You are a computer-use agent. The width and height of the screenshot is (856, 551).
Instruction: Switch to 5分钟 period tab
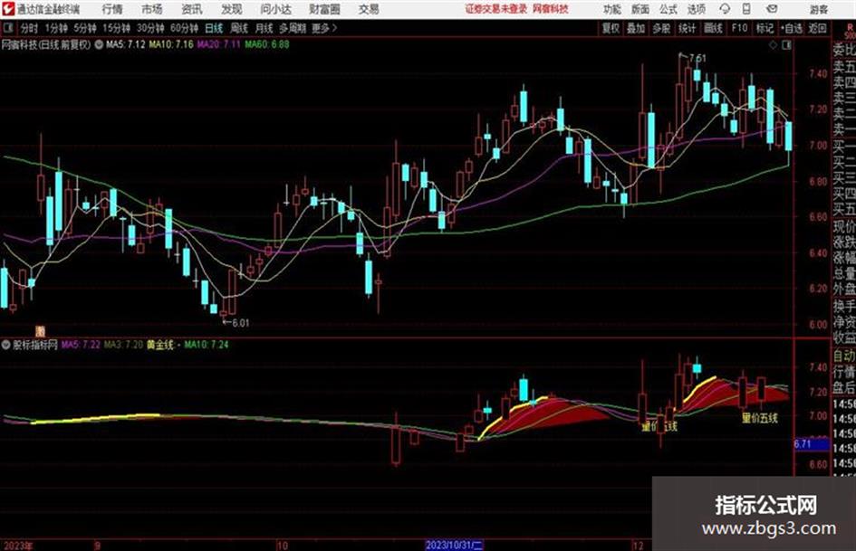coord(84,28)
